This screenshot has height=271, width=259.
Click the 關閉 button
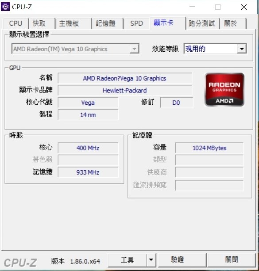click(231, 260)
